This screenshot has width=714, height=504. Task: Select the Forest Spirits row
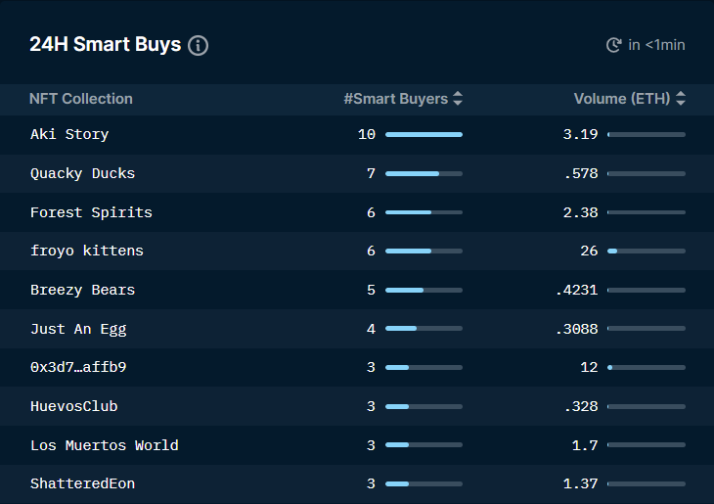pyautogui.click(x=91, y=212)
